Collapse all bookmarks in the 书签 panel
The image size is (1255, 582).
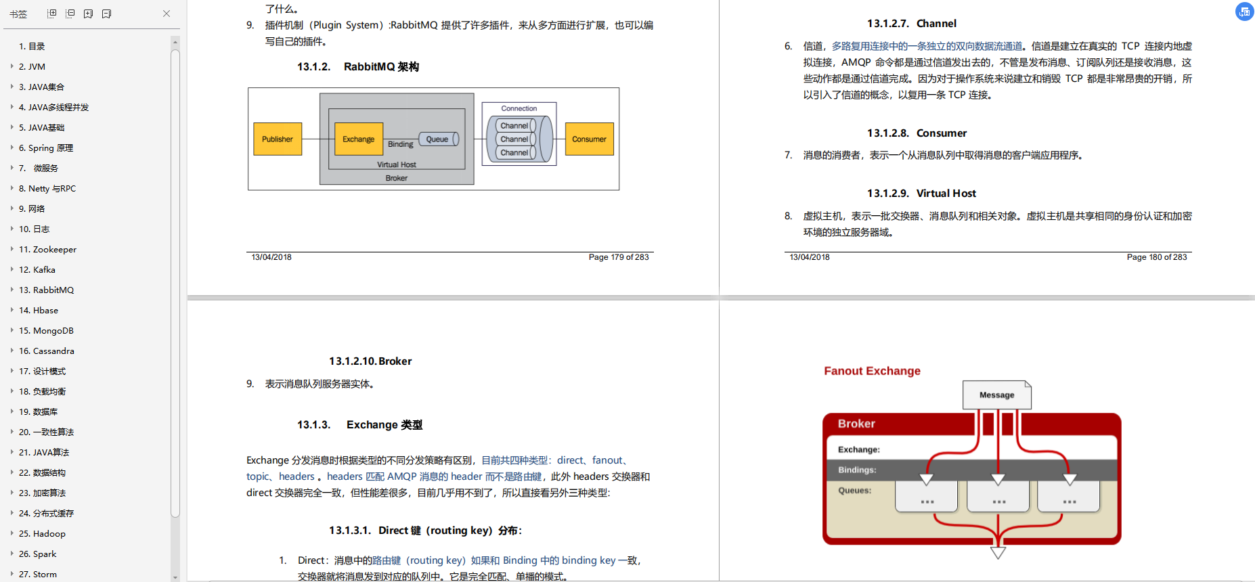click(70, 14)
